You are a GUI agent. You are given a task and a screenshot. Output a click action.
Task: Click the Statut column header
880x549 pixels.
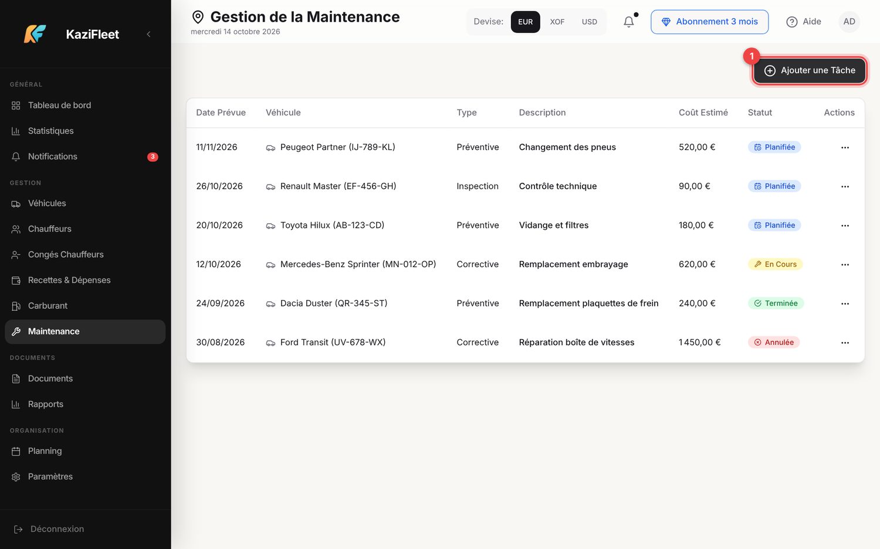point(760,112)
